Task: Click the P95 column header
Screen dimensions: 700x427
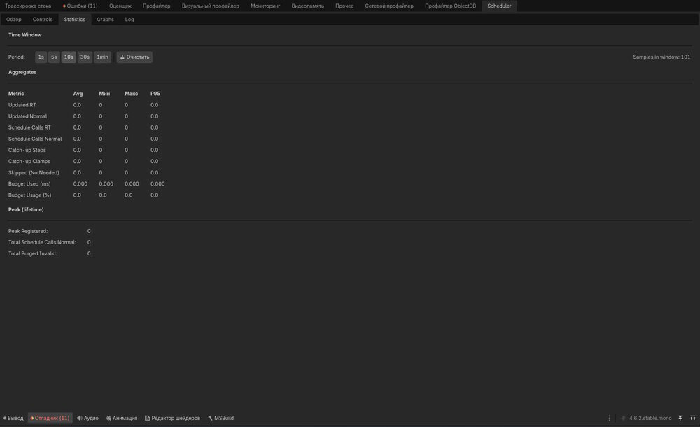Action: (155, 94)
